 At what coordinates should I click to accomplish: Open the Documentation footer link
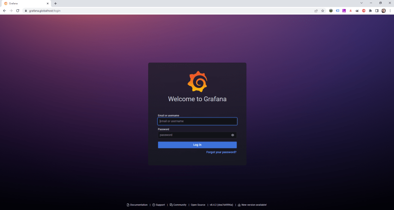pyautogui.click(x=139, y=205)
